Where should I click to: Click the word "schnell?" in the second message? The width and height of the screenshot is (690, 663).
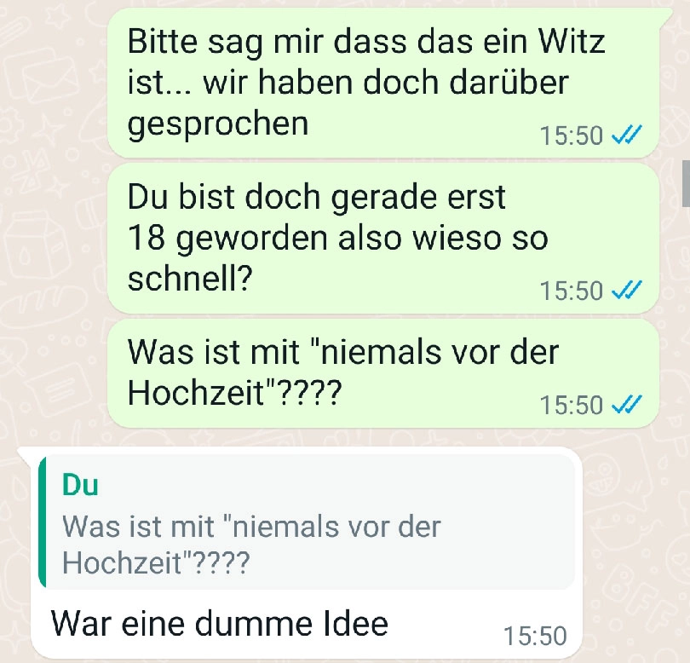(190, 278)
